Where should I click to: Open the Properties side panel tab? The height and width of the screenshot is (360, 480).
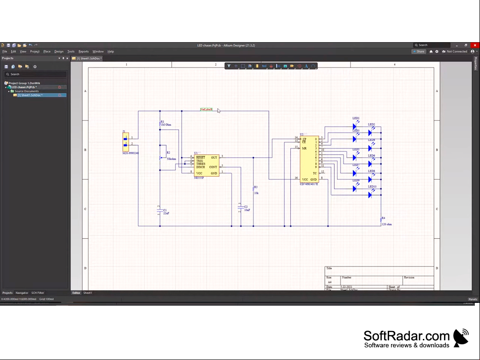[476, 64]
